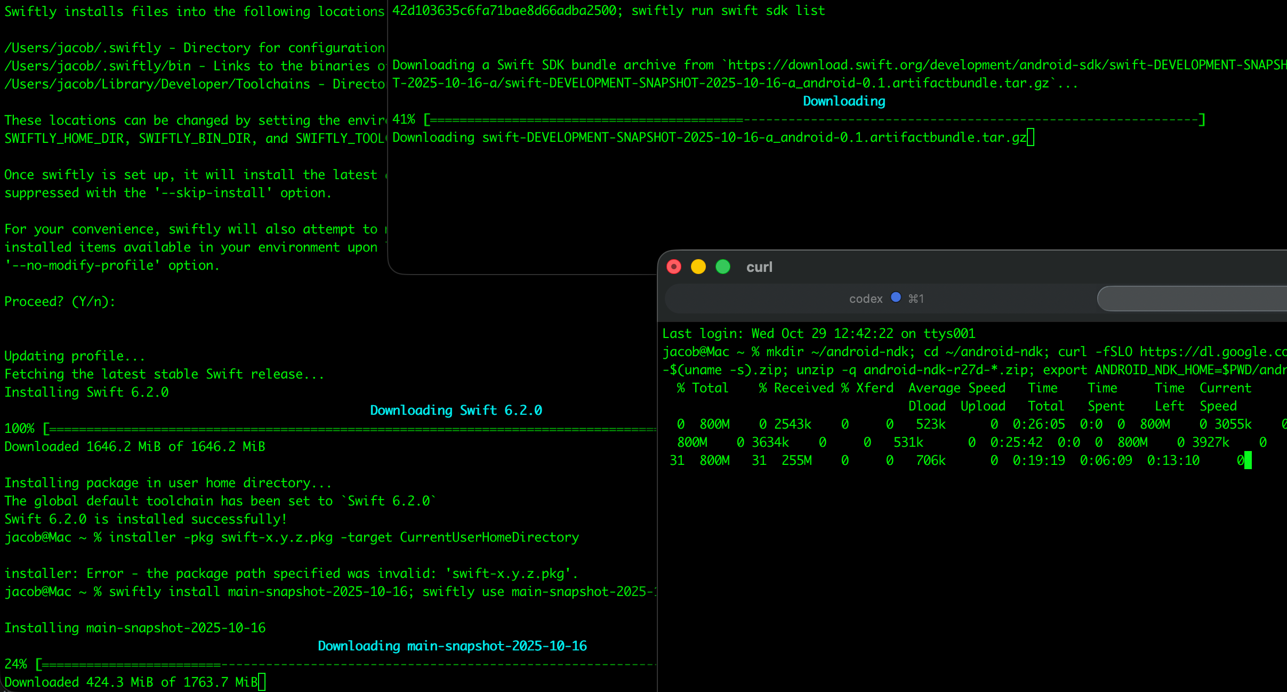Minimize the curl window with yellow button
The height and width of the screenshot is (692, 1287).
(x=698, y=267)
